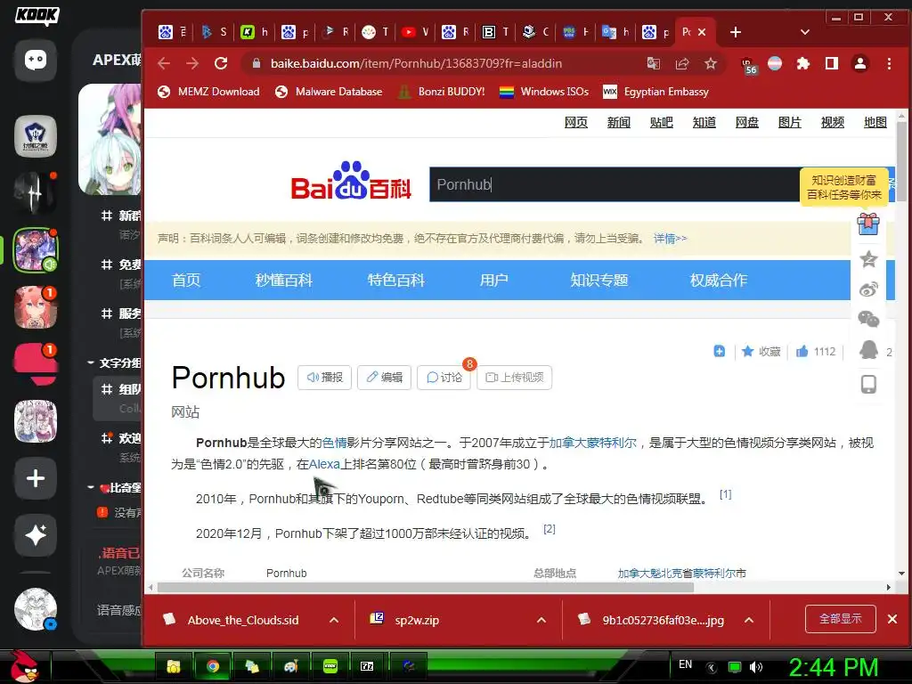The image size is (912, 684).
Task: Click the gift box icon in side toolbar
Action: point(868,224)
